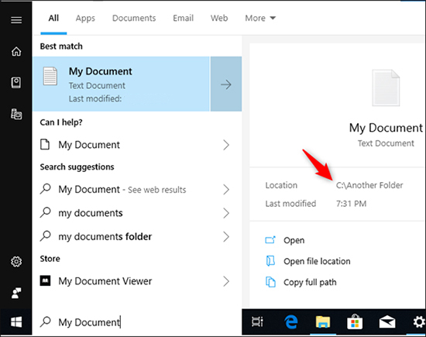Open the Devices icon in sidebar
This screenshot has width=426, height=337.
coord(16,114)
